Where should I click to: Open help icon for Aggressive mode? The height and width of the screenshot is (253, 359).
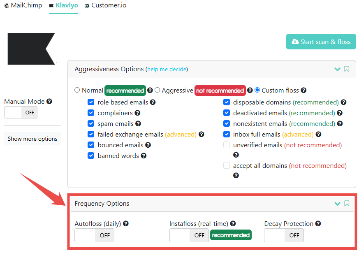coord(250,90)
